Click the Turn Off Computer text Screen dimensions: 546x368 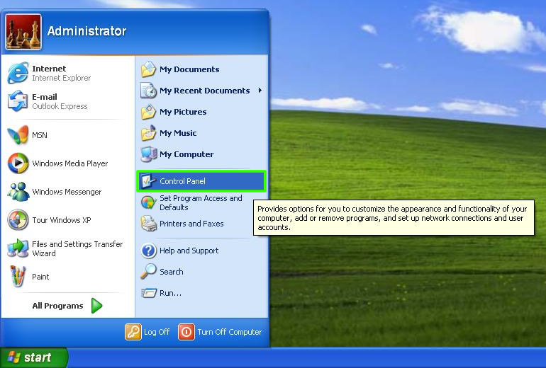230,332
